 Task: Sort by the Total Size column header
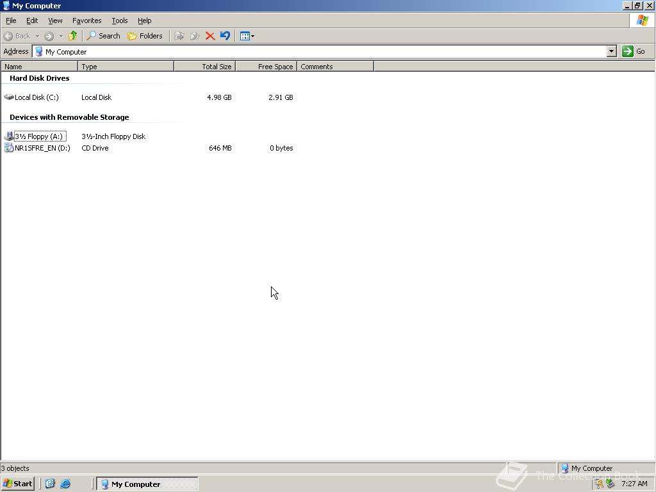(204, 67)
